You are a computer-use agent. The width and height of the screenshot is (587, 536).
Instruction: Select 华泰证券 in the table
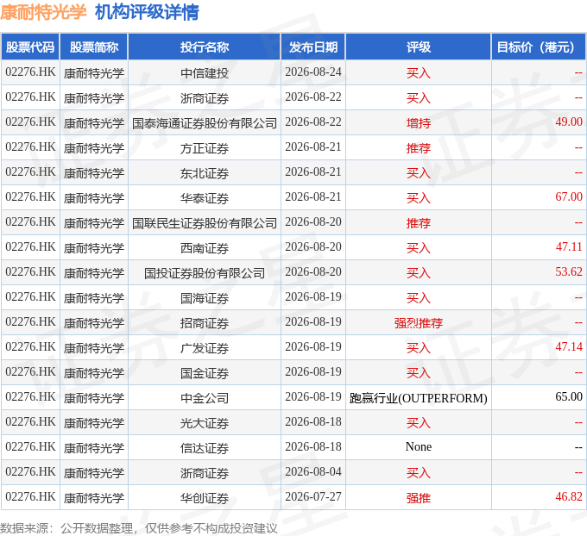tap(205, 198)
